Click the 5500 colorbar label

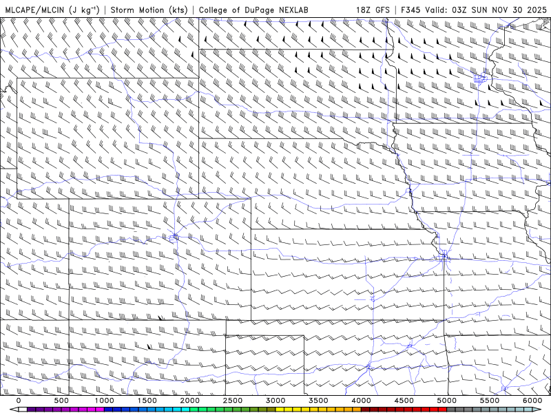tap(490, 401)
